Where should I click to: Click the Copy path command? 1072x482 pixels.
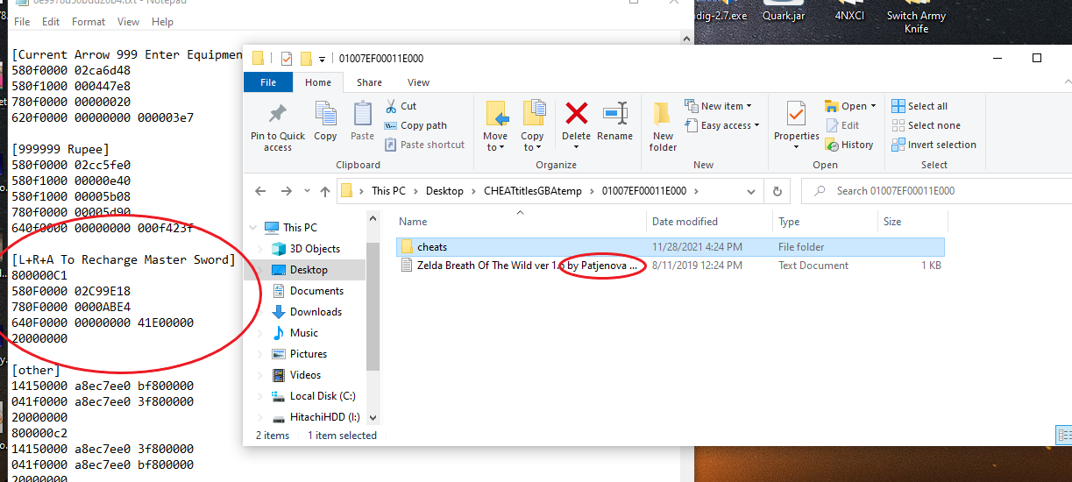tap(416, 125)
